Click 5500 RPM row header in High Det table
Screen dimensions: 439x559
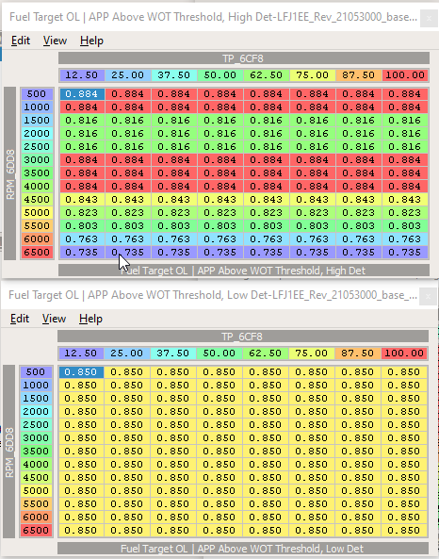coord(37,225)
